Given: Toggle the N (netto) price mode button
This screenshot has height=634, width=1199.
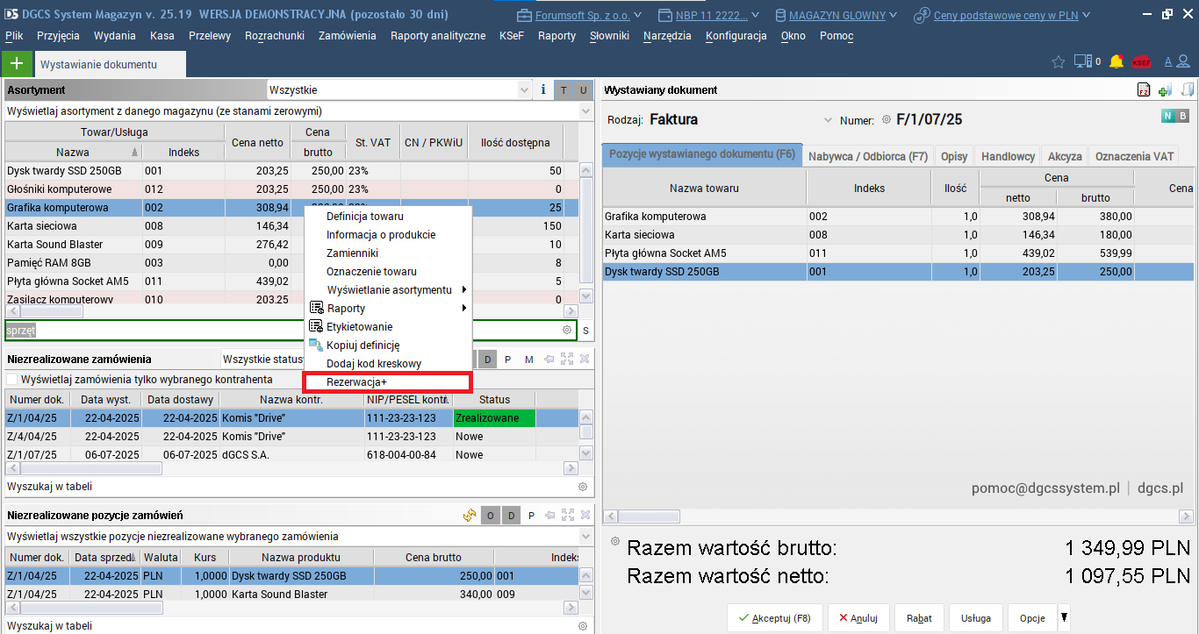Looking at the screenshot, I should point(1167,117).
